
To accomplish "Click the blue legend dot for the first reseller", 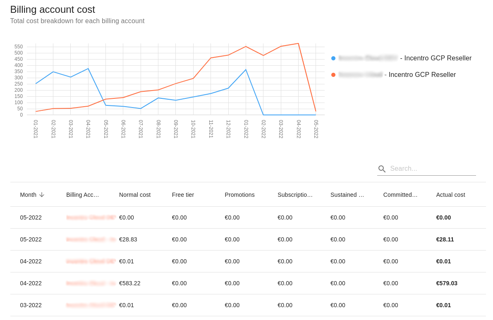I will click(333, 58).
